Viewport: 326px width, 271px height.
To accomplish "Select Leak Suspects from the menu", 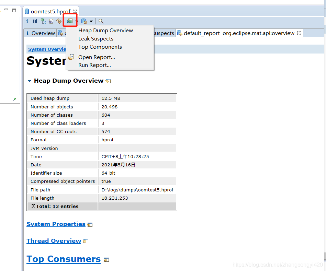I will (x=95, y=39).
